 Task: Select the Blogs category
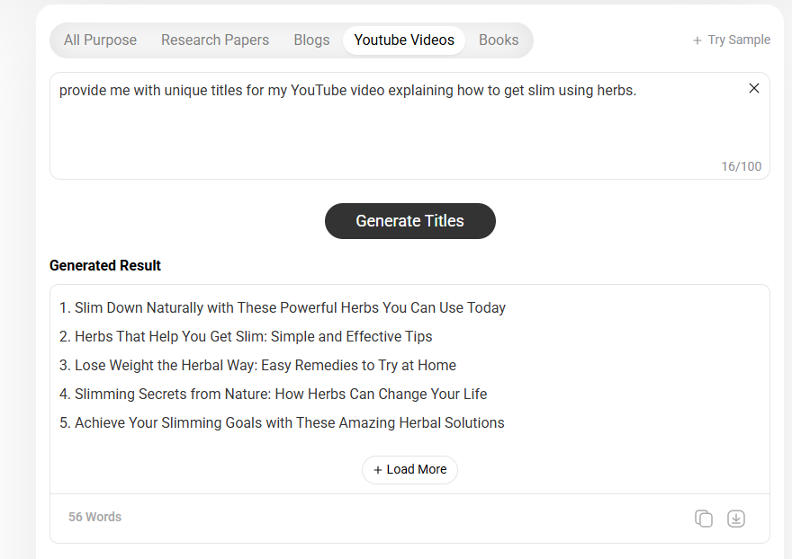click(x=311, y=40)
